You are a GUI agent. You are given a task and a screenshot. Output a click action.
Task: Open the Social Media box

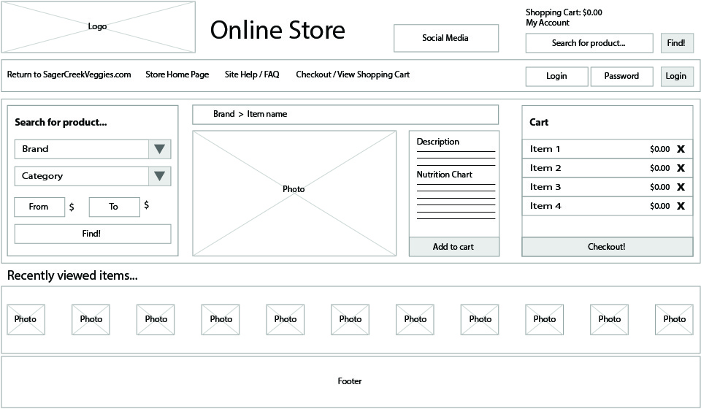pyautogui.click(x=445, y=38)
